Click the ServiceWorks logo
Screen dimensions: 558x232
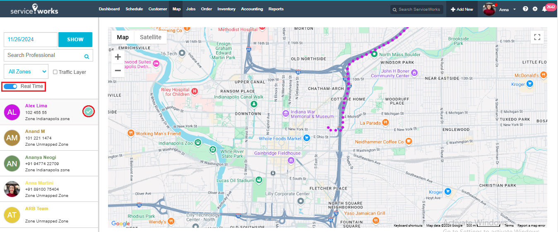(34, 9)
